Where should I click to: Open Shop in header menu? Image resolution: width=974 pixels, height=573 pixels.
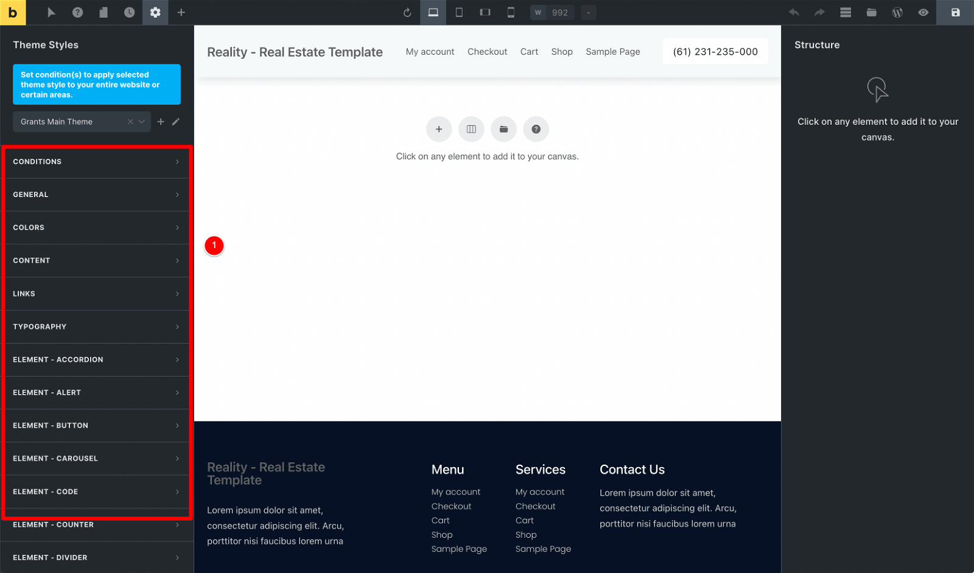(562, 52)
